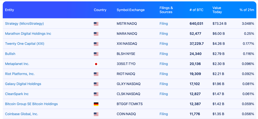Click the US flag beside COIN:NADQ
This screenshot has width=258, height=119.
[96, 114]
